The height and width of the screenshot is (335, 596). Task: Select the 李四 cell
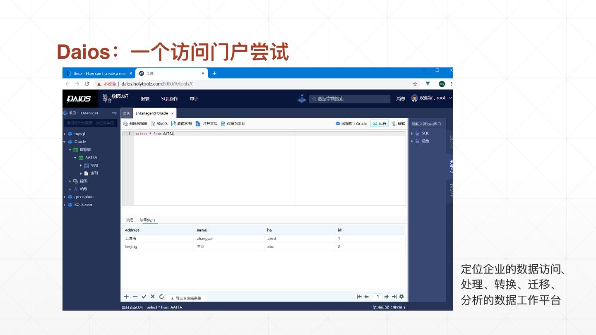(x=229, y=246)
